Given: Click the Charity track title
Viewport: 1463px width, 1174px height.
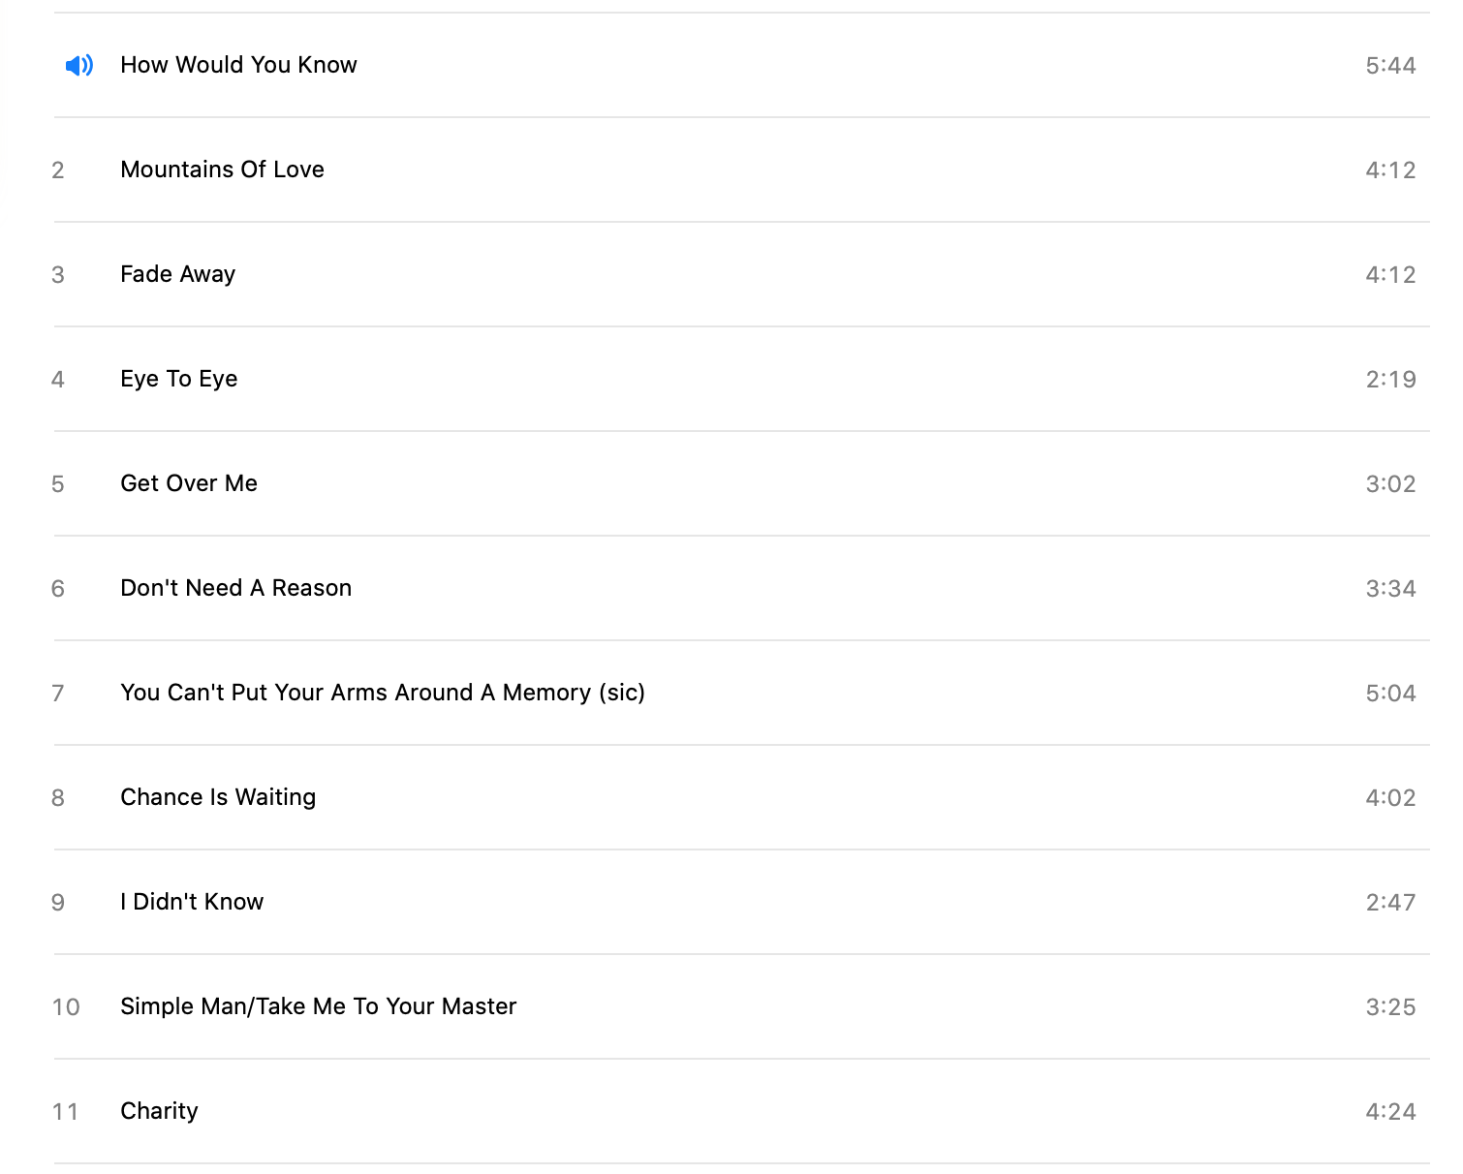Looking at the screenshot, I should coord(159,1111).
